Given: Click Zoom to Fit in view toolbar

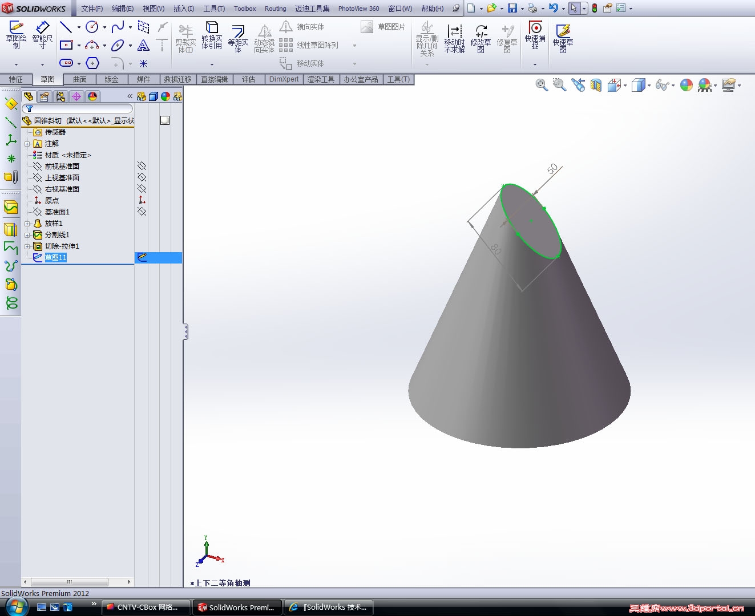Looking at the screenshot, I should (542, 85).
